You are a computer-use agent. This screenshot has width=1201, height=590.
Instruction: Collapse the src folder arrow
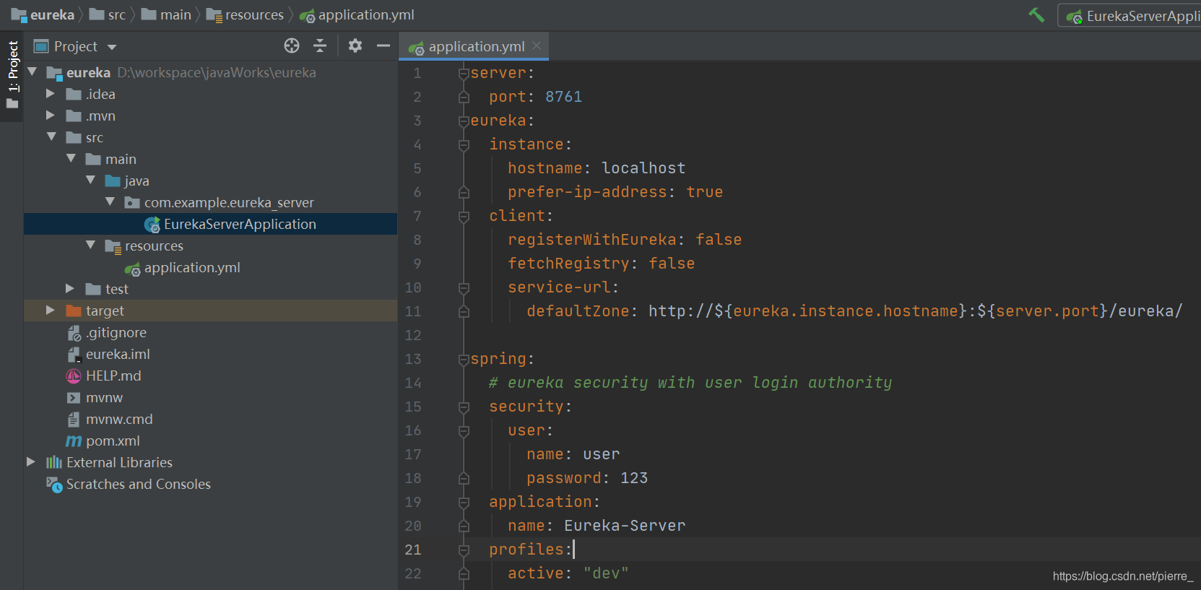[51, 136]
